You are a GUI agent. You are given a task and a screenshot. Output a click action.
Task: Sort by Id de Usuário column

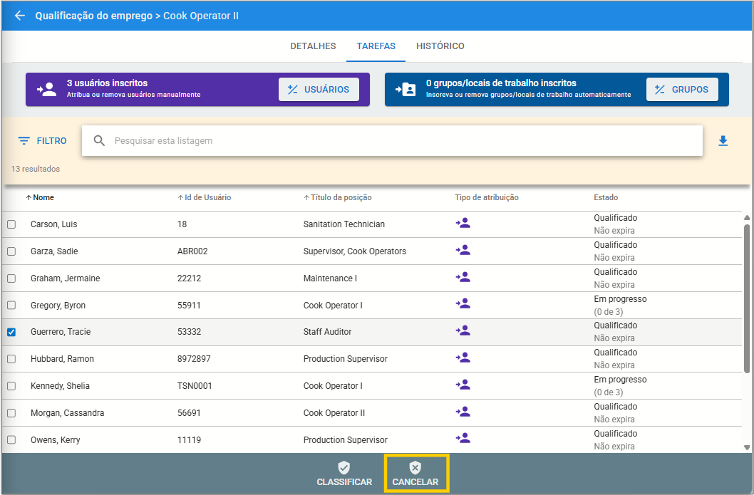pyautogui.click(x=207, y=198)
